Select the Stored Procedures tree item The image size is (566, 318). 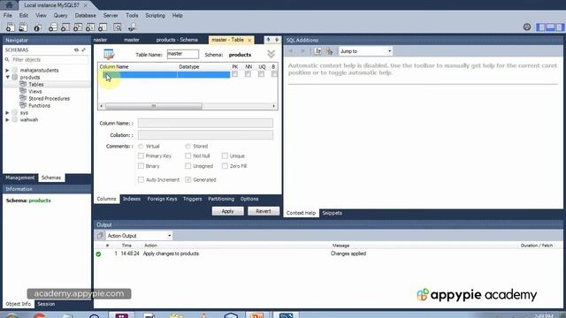pyautogui.click(x=50, y=98)
